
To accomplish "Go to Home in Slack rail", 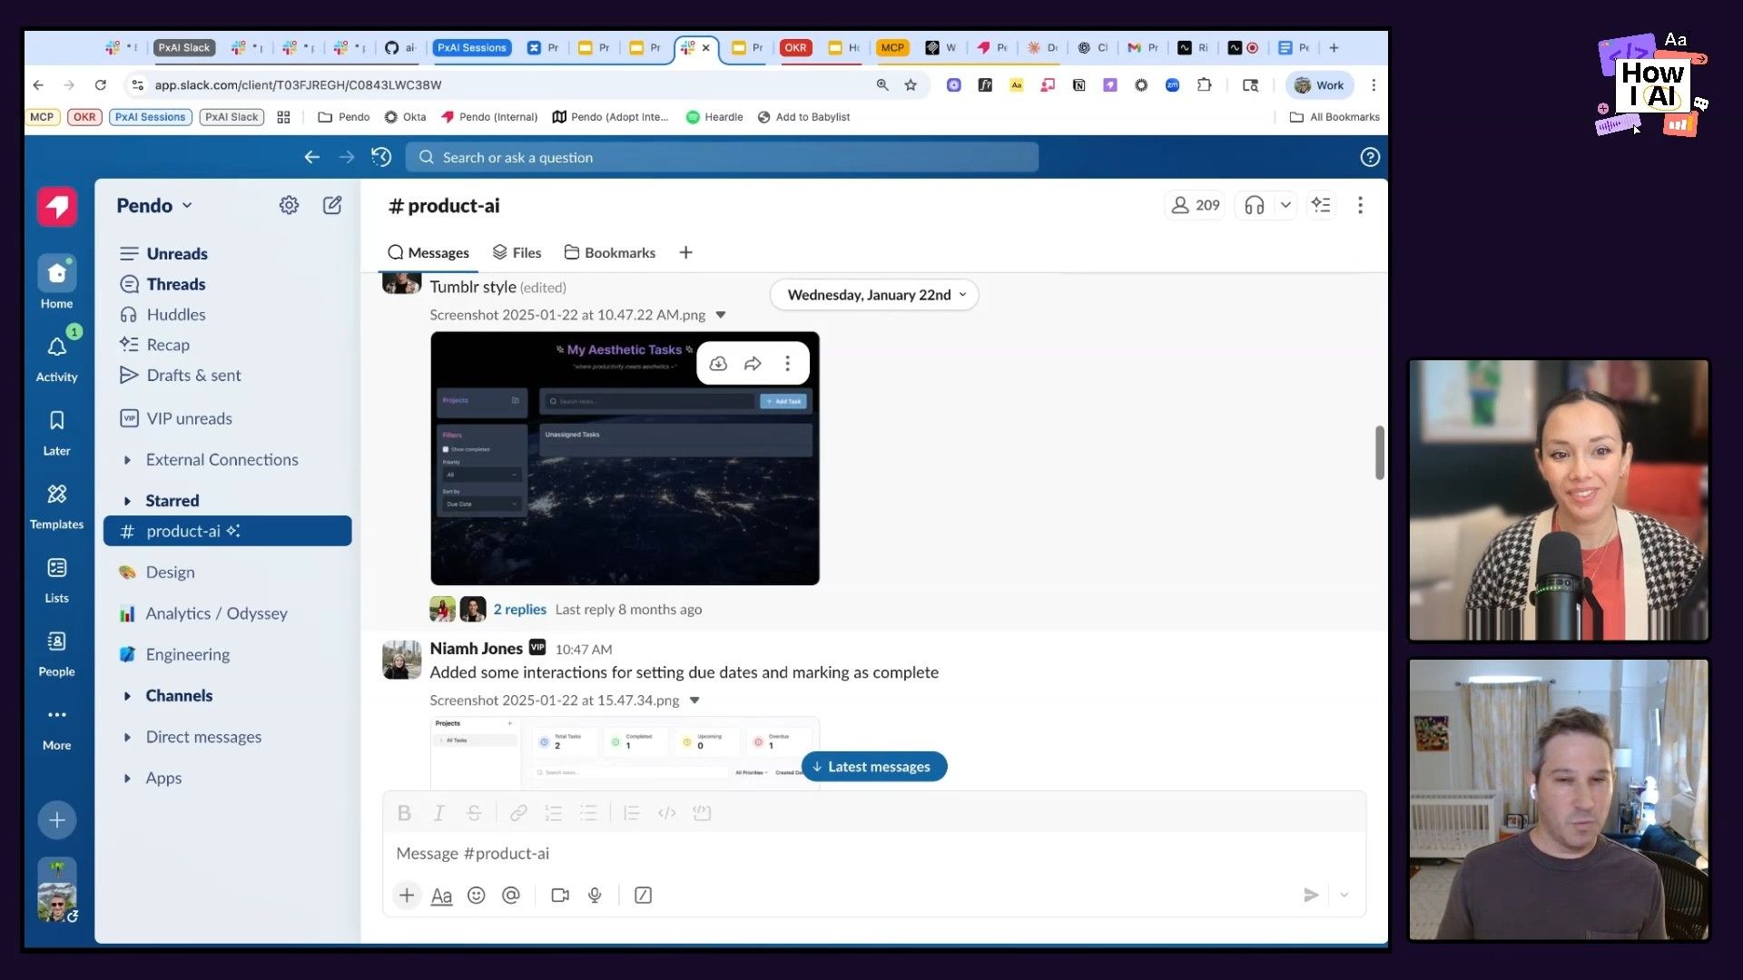I will click(x=56, y=282).
